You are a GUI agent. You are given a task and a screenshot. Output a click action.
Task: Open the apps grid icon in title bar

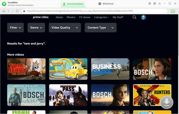[x=150, y=4]
